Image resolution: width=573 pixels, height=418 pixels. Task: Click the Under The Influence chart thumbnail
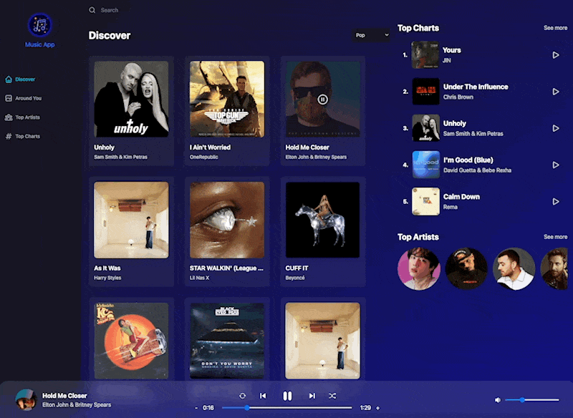coord(425,92)
